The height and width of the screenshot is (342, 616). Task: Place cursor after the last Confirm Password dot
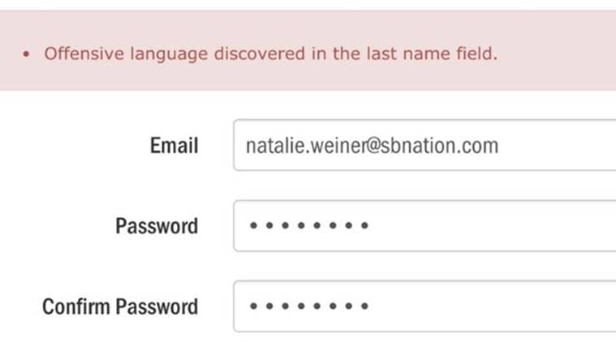pos(373,306)
